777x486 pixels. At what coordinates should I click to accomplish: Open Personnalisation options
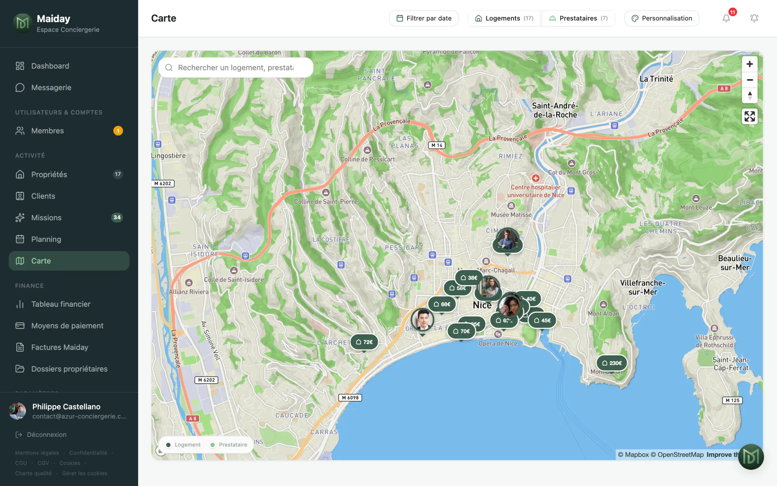coord(661,18)
